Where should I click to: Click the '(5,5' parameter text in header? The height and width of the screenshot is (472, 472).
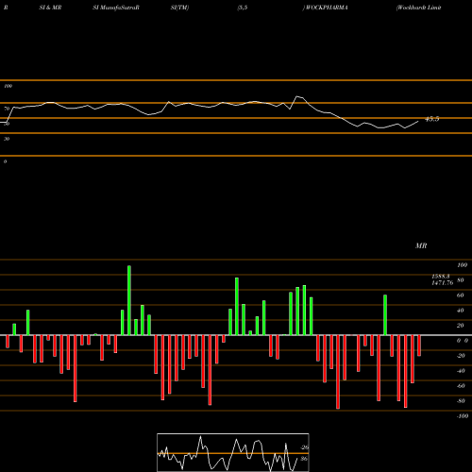(243, 8)
